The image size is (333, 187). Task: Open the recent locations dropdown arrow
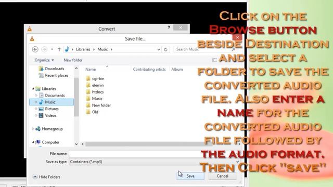pos(52,49)
